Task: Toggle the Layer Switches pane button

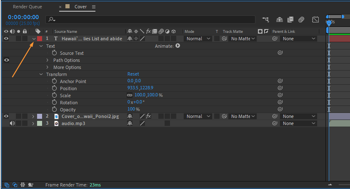Action: (x=7, y=185)
